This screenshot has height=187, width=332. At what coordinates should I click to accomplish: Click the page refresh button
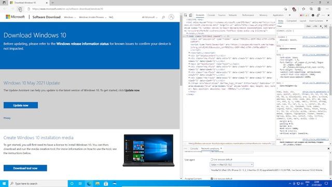20,9
